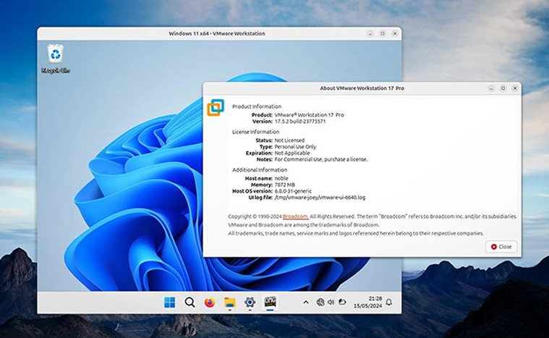Click the 'Personal Use Only' type value
This screenshot has width=549, height=338.
point(295,146)
